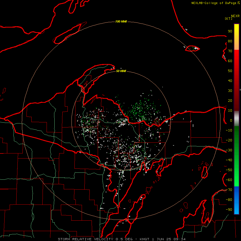Click the -70 knot value on color scale
The width and height of the screenshot is (241, 241).
pos(229,190)
